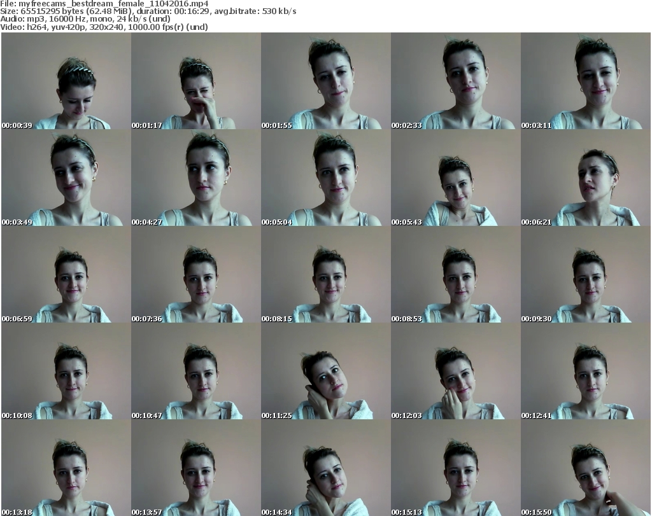This screenshot has width=652, height=516.
Task: Choose the thumbnail at 00:05:04
Action: [325, 178]
